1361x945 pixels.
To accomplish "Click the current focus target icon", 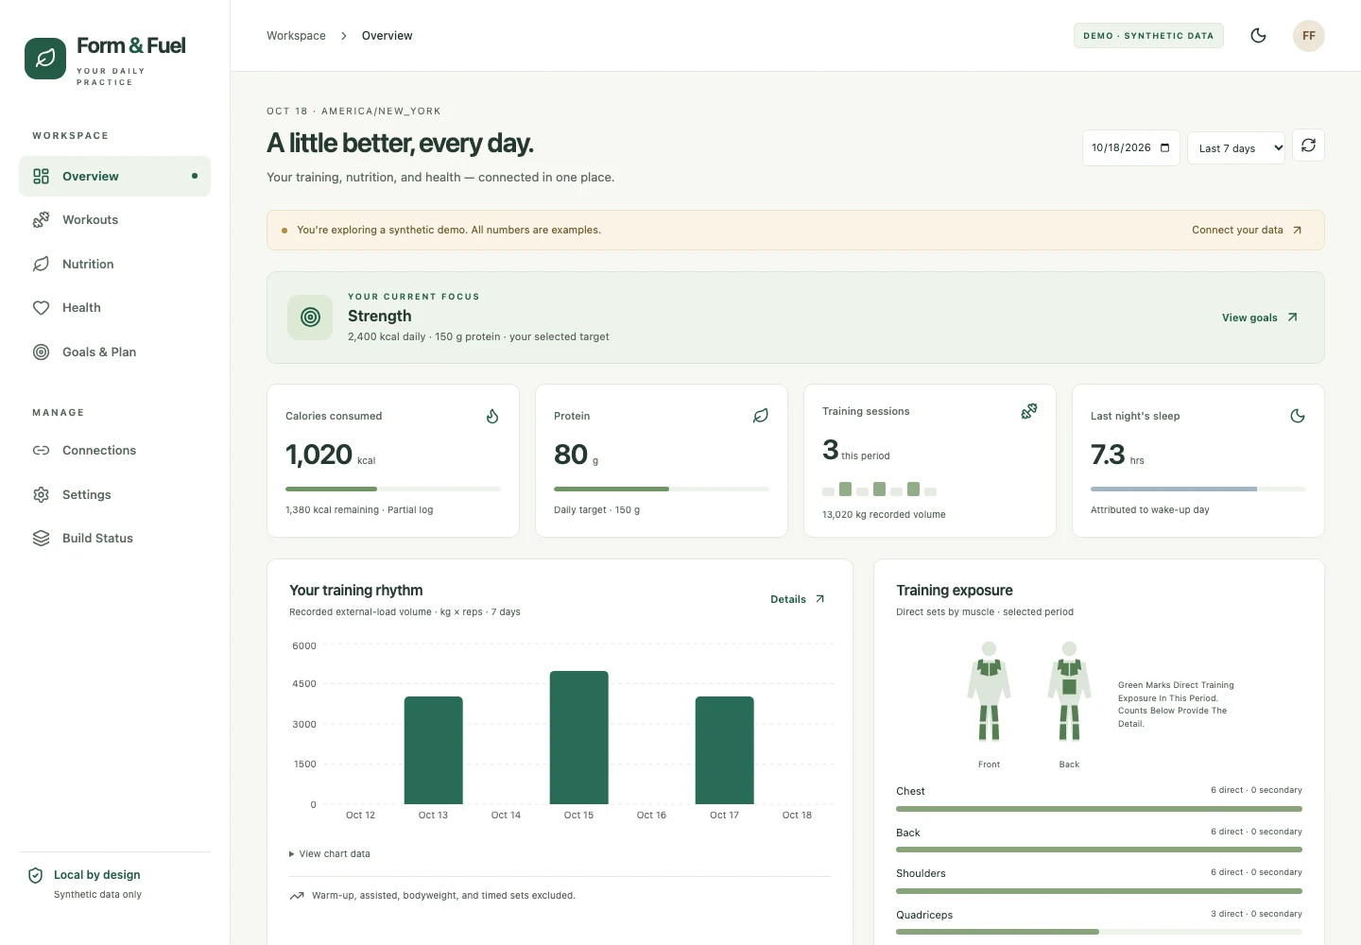I will click(310, 318).
